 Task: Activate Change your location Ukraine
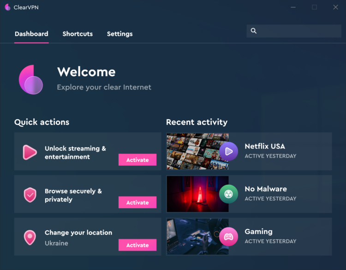137,245
